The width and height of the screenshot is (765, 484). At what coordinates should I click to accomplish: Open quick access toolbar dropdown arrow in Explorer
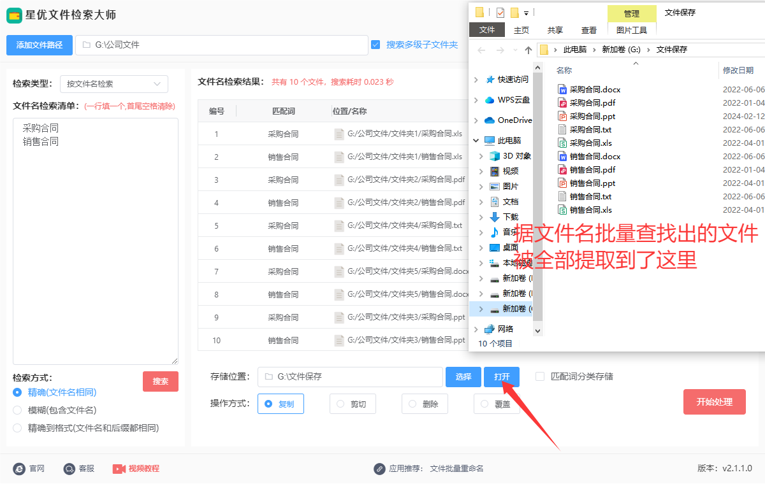tap(526, 13)
